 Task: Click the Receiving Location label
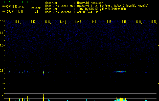pos(59,6)
